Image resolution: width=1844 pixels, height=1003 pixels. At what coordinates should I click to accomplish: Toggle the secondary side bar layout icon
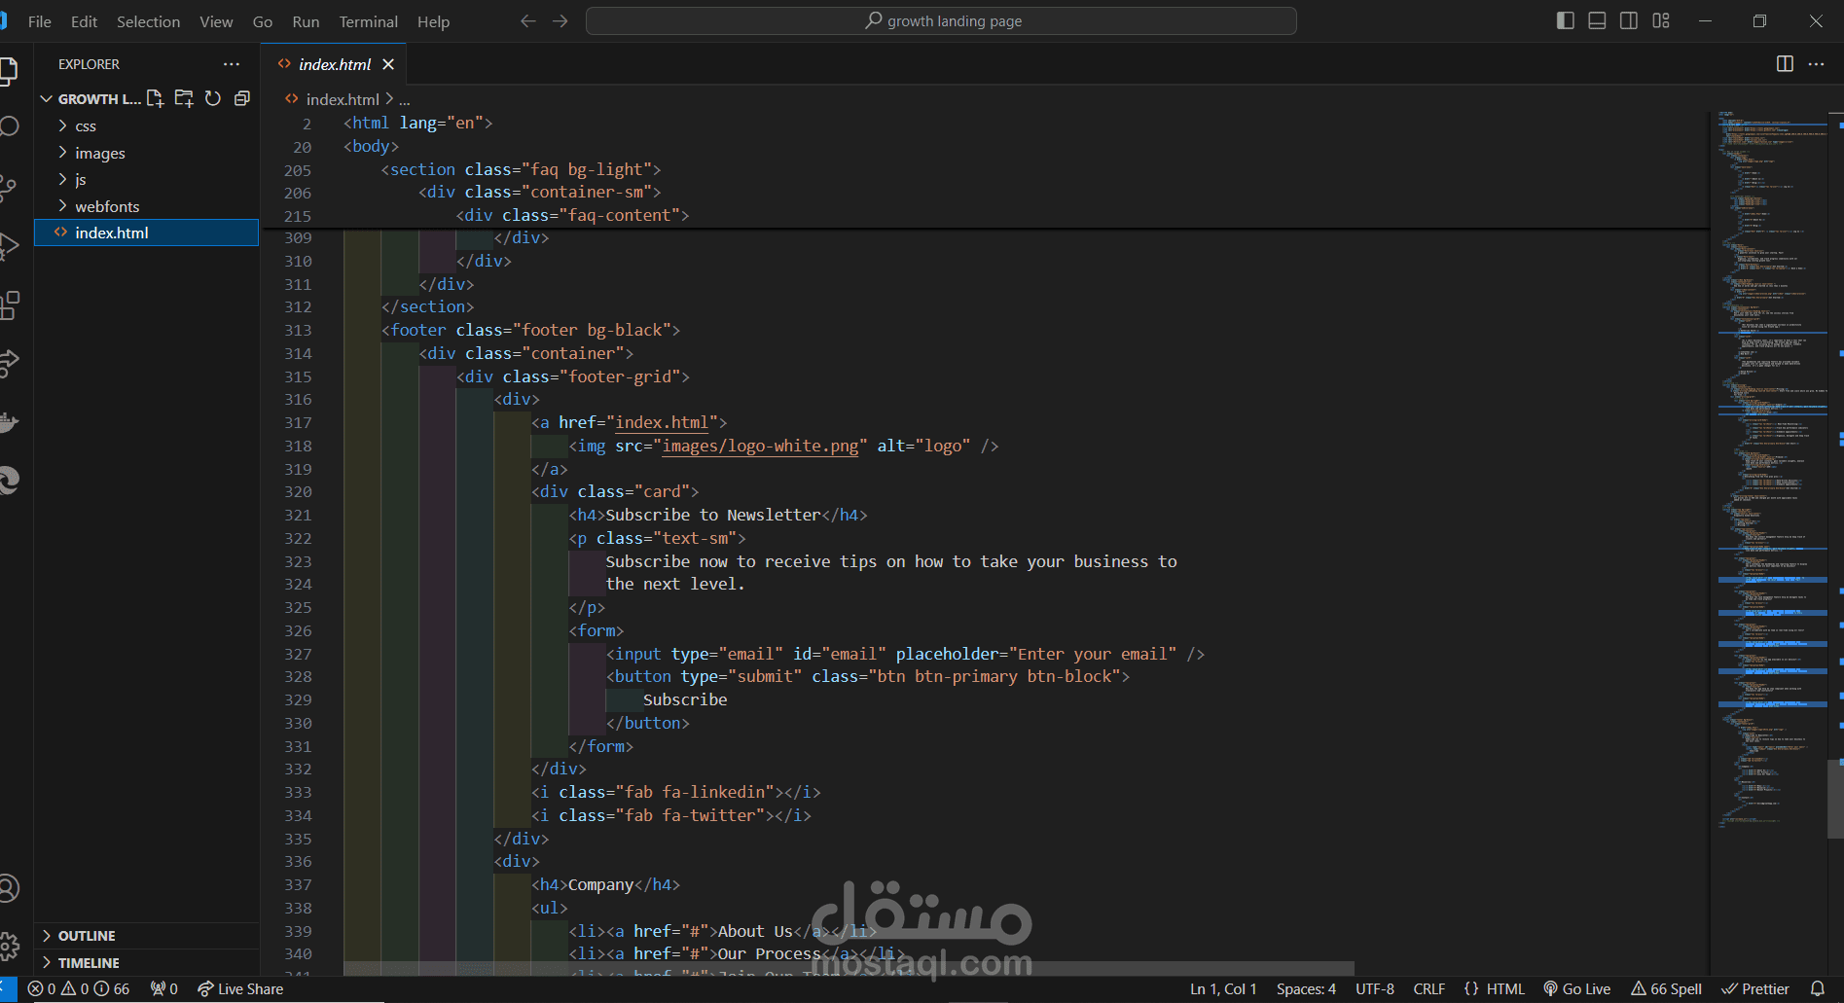(1629, 21)
